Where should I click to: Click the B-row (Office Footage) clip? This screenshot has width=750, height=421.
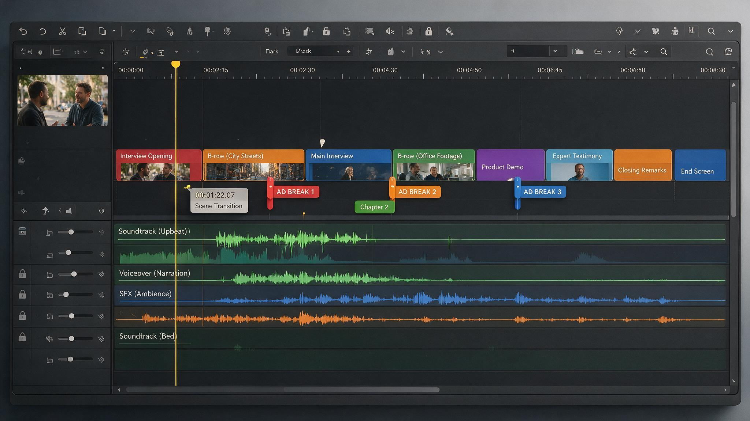click(434, 165)
